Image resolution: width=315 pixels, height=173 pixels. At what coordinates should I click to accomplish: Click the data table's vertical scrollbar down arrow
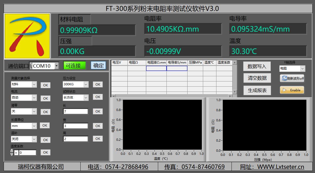[x=235, y=92]
